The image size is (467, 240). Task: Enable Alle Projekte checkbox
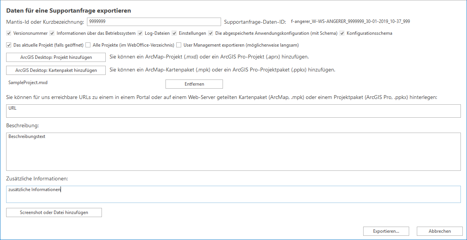pos(88,45)
